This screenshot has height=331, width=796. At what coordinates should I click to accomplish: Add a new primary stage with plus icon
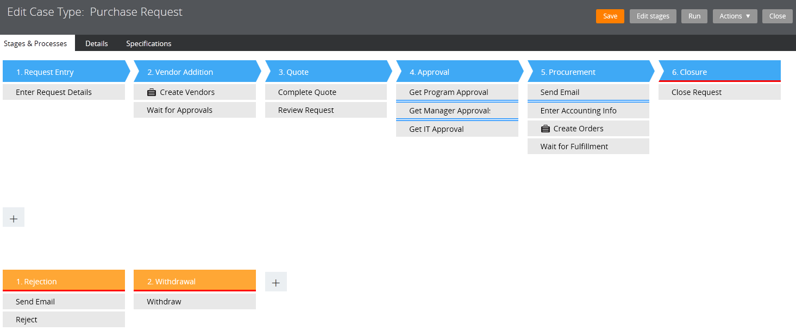tap(14, 217)
